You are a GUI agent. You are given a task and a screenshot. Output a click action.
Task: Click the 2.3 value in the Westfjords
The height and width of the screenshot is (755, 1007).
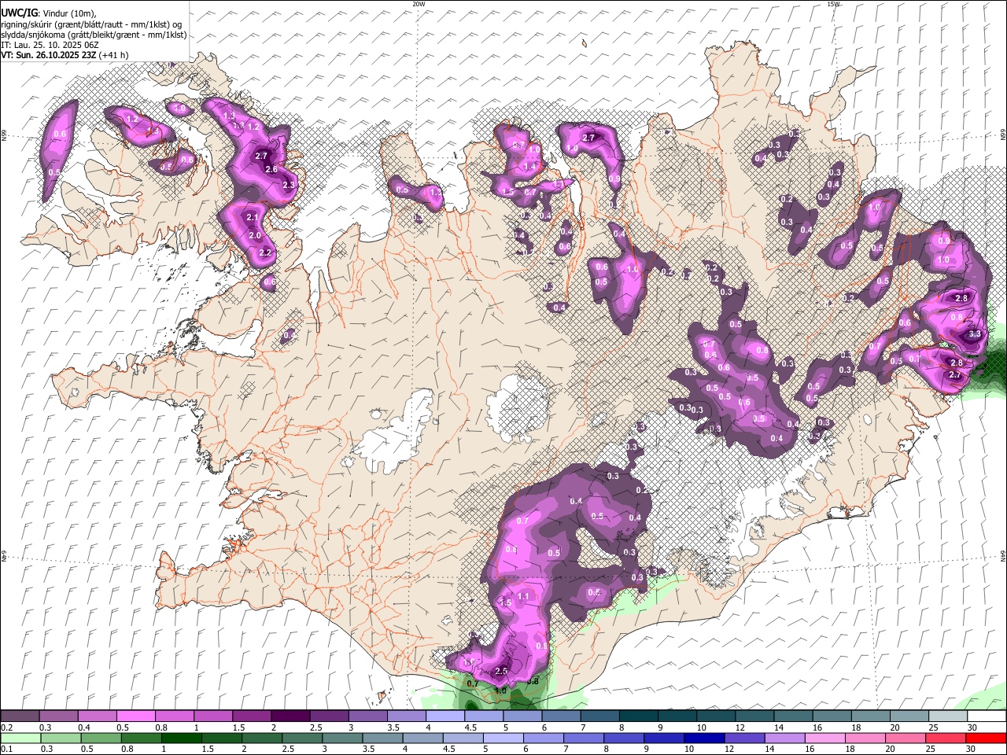[x=288, y=185]
